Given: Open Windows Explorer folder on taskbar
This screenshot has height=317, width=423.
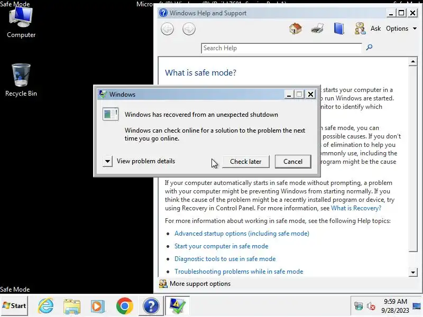Looking at the screenshot, I should click(x=72, y=306).
